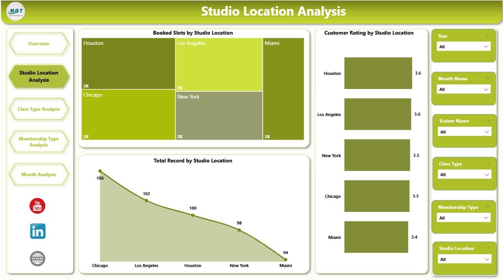Collapse the Class Type slicer header
The width and height of the screenshot is (503, 280).
click(488, 163)
